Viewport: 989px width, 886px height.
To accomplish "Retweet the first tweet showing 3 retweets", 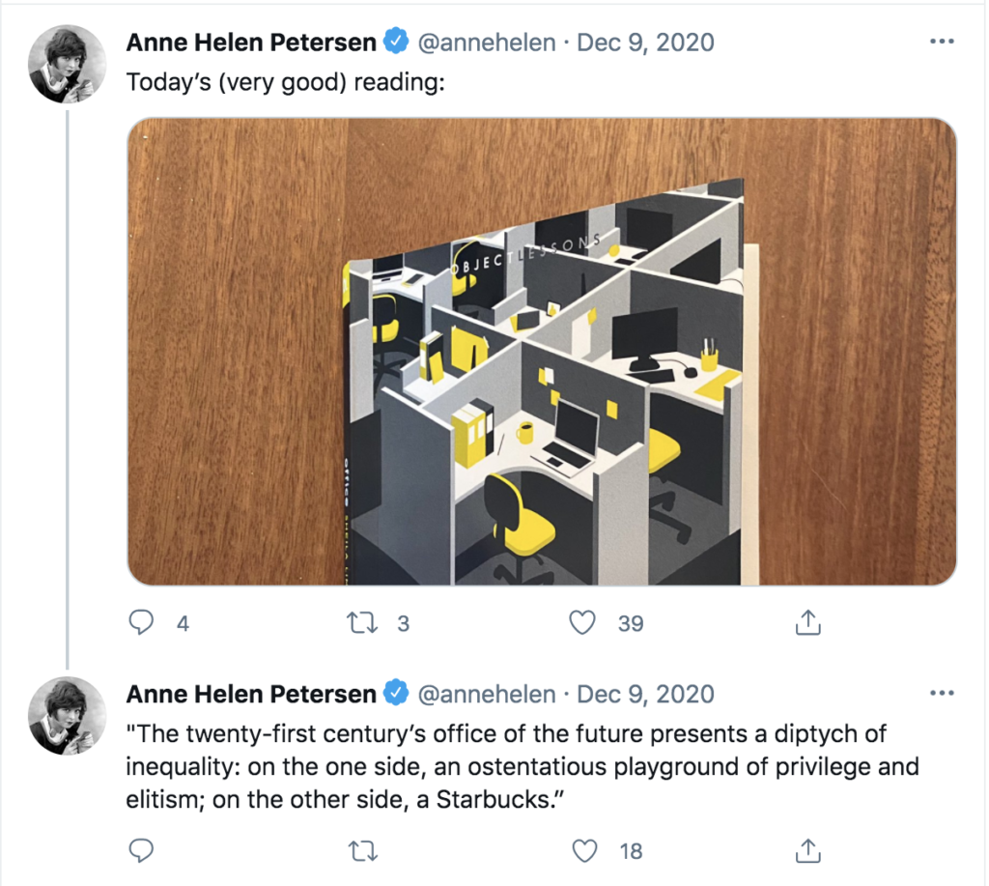I will click(363, 623).
